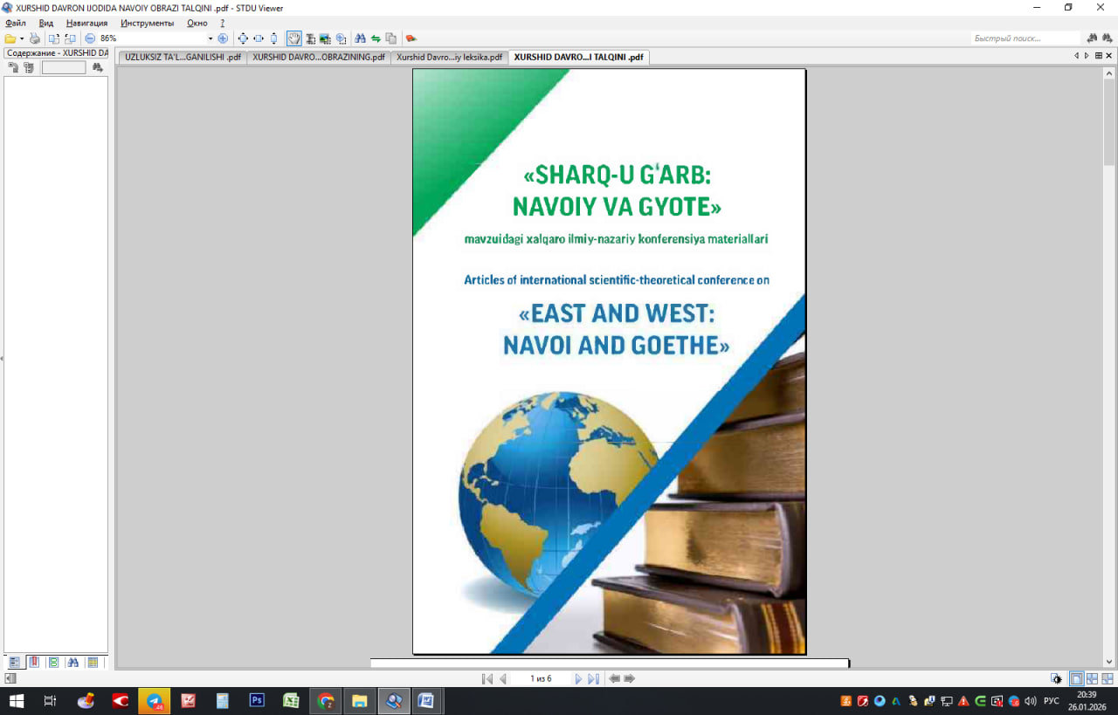This screenshot has height=715, width=1118.
Task: Click the vertical scrollbar thumb
Action: 1109,118
